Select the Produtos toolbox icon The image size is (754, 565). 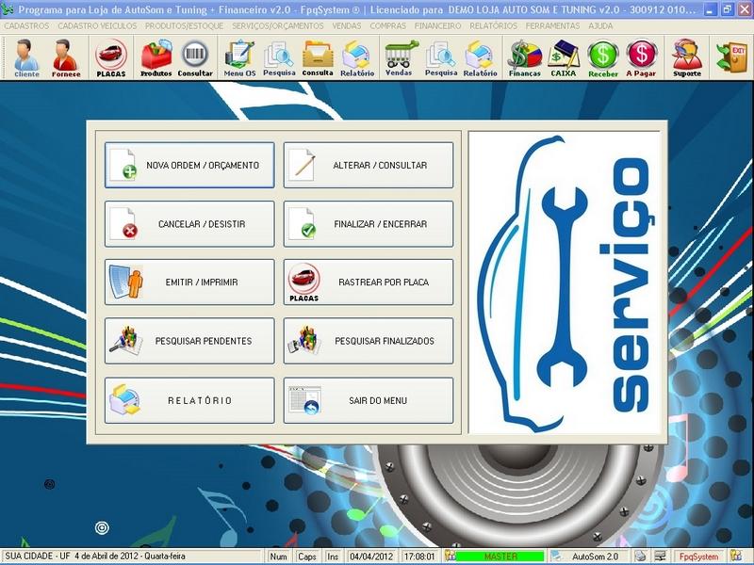click(x=156, y=58)
